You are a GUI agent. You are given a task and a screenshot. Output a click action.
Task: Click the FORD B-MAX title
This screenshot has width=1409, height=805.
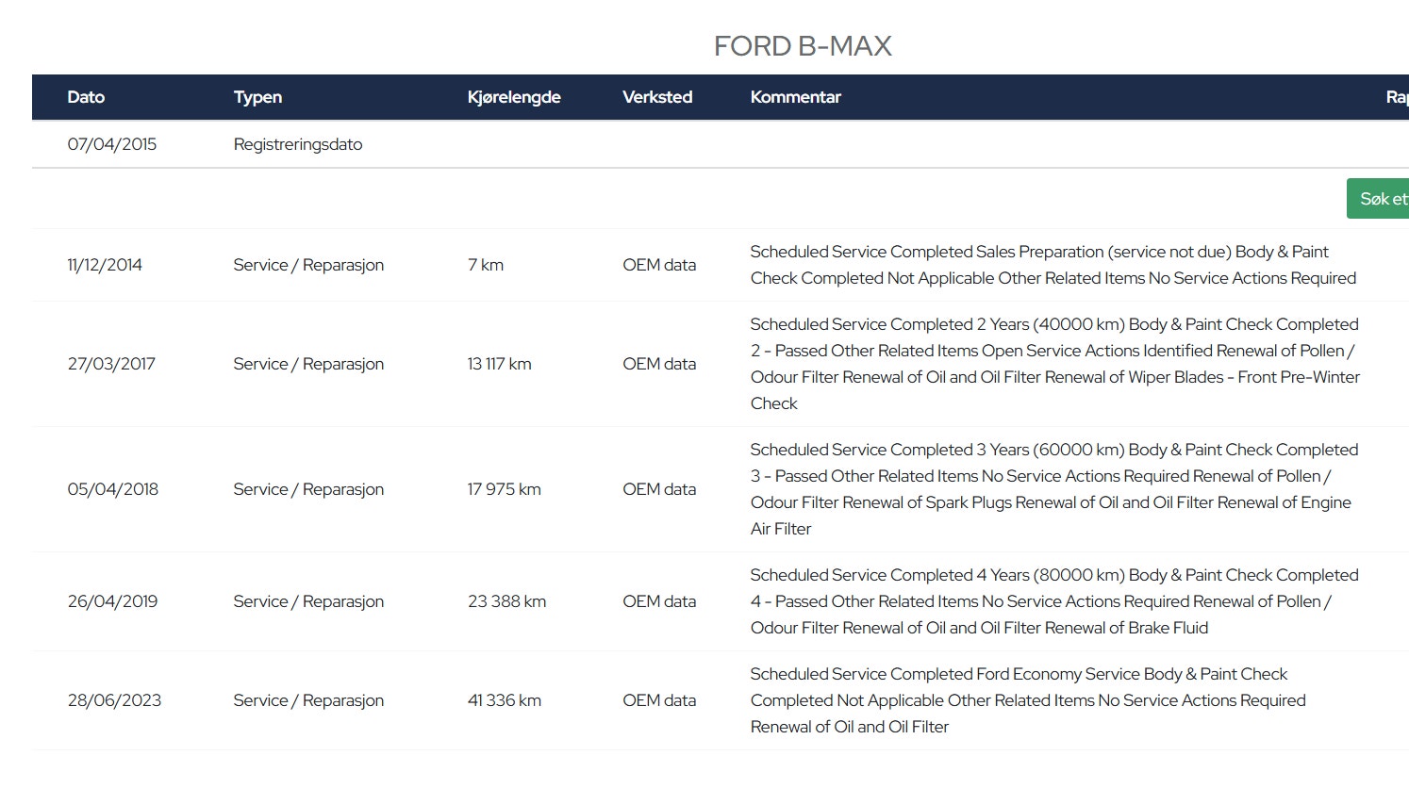pos(803,46)
